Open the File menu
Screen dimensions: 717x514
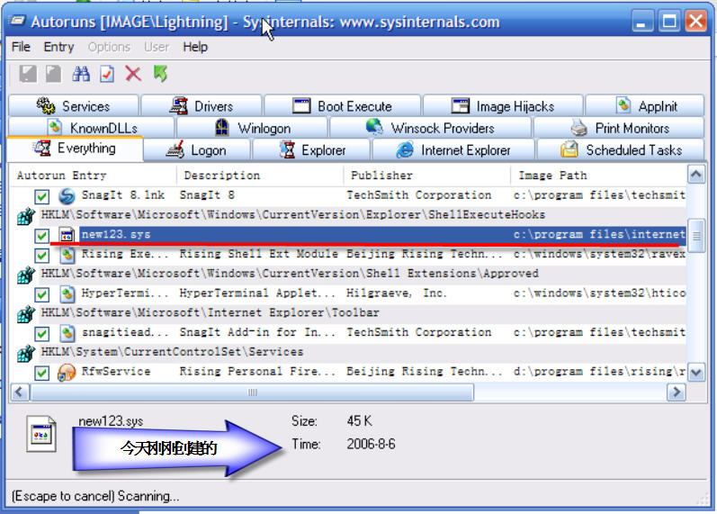point(21,47)
